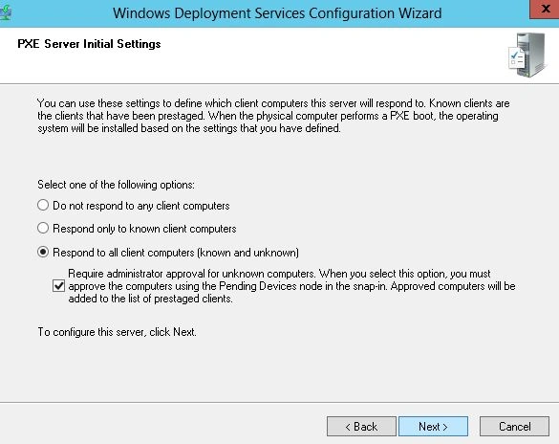Click the wizard title bar text

click(x=277, y=13)
